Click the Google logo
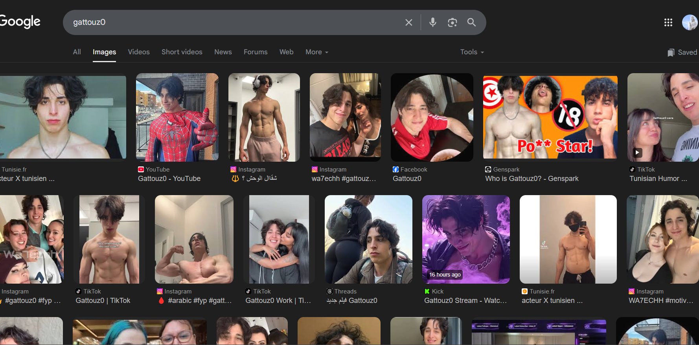This screenshot has width=699, height=345. [20, 22]
